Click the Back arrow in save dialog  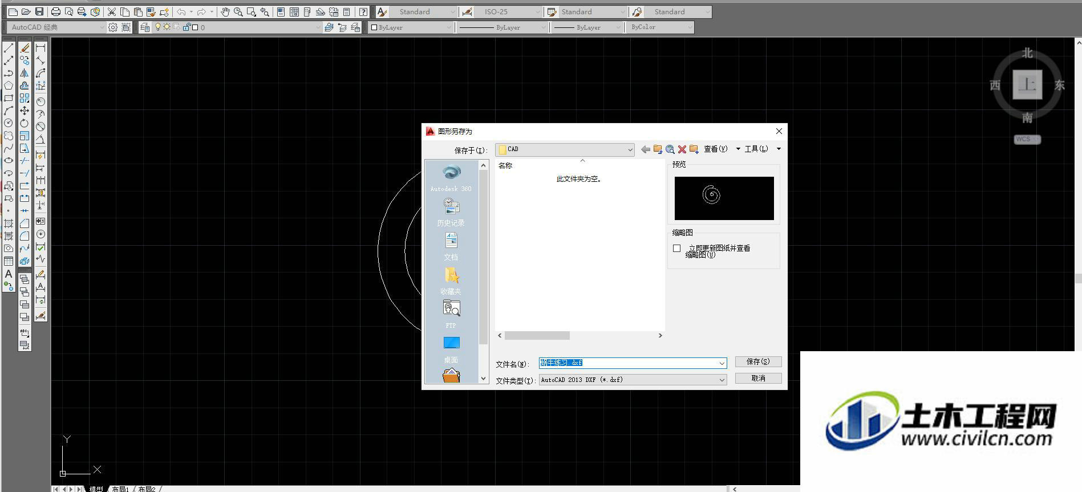645,149
